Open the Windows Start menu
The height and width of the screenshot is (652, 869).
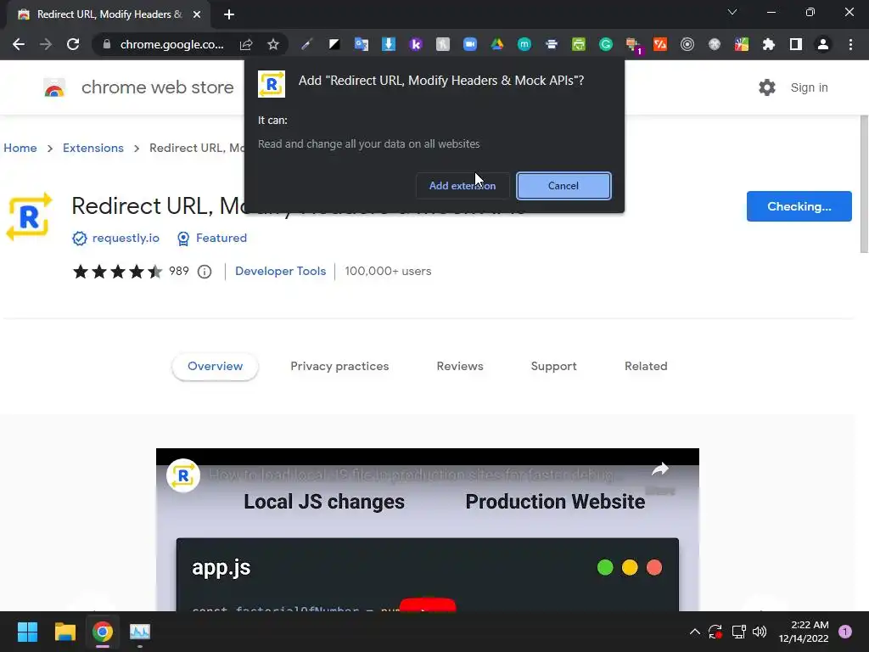coord(27,632)
